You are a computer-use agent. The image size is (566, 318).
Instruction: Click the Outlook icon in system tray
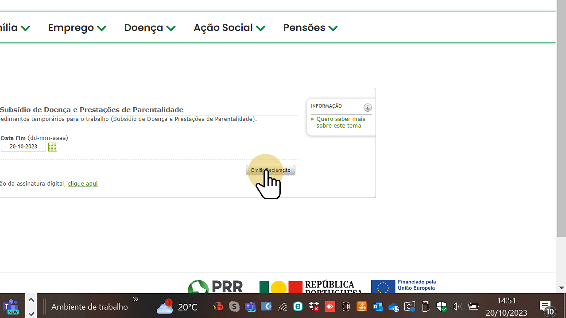(377, 306)
